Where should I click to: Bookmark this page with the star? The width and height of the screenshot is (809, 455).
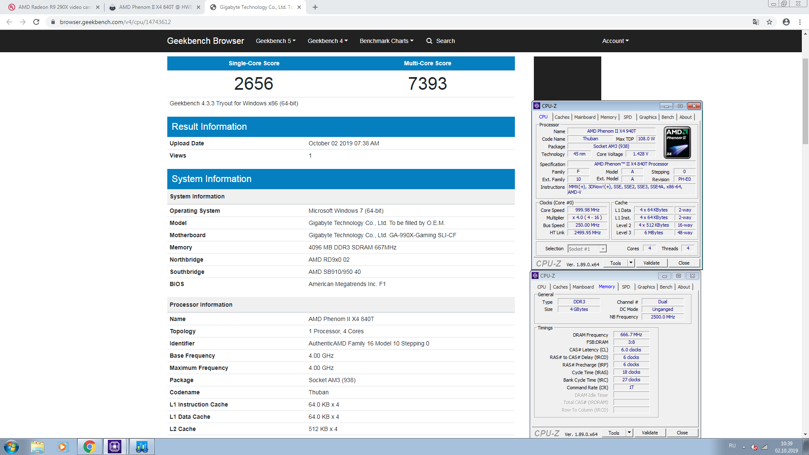point(769,22)
